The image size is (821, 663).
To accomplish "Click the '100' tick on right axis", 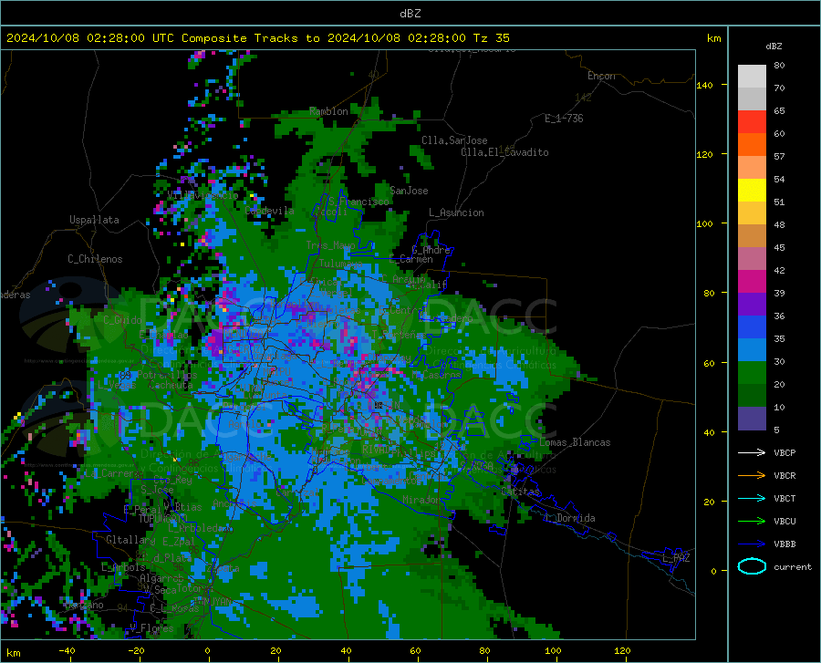I will tap(705, 224).
